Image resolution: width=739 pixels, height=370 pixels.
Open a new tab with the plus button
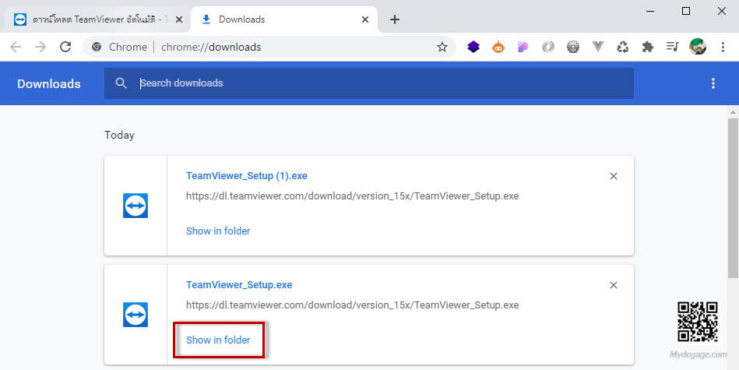(x=395, y=19)
